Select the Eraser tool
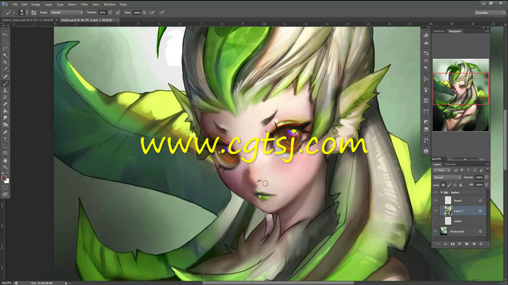Screen dimensions: 508x285 [x=5, y=104]
